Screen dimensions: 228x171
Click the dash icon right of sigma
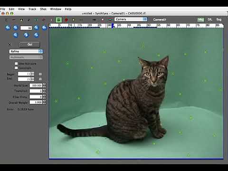pyautogui.click(x=14, y=20)
